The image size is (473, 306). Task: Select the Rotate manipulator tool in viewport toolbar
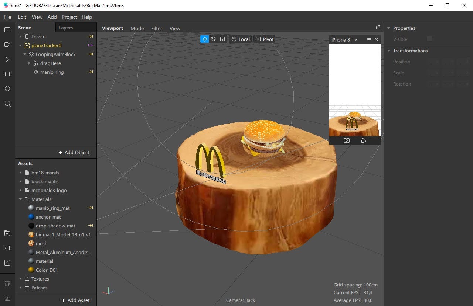(214, 39)
